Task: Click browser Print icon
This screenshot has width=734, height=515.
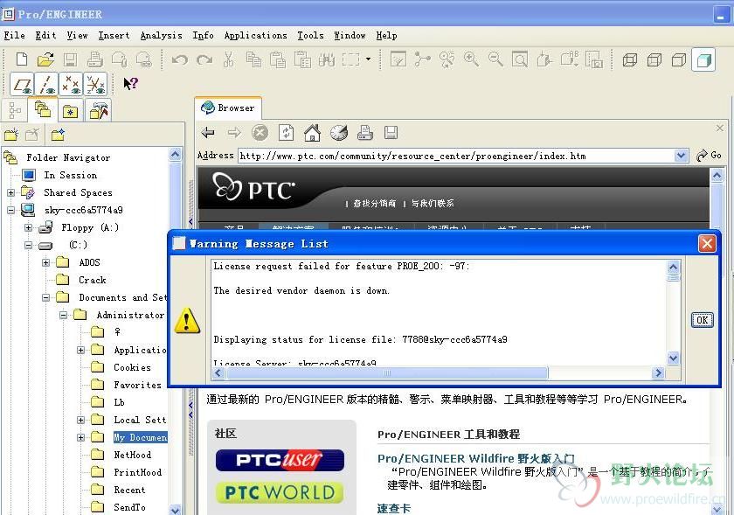Action: click(365, 133)
